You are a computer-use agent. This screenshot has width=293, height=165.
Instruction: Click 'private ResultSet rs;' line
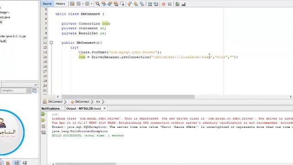pos(84,33)
